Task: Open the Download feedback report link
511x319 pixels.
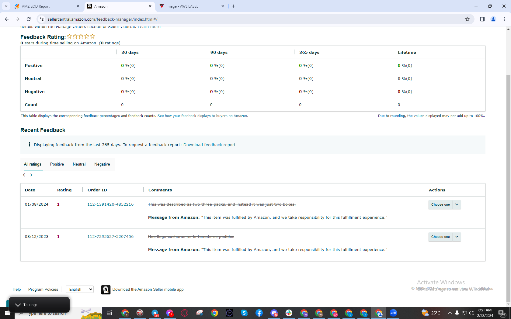Action: tap(209, 145)
